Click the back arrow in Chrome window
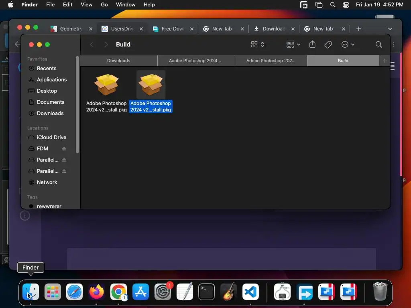This screenshot has height=308, width=411. [x=17, y=44]
